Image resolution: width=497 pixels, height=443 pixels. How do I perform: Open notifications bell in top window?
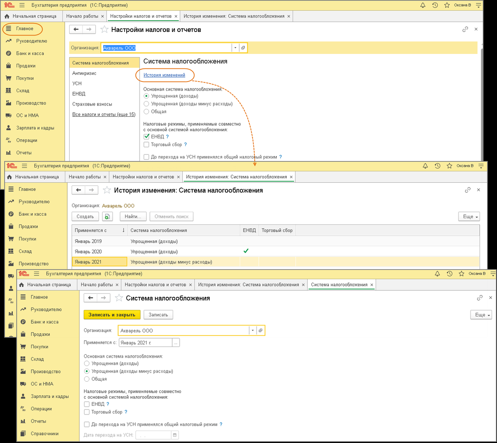point(423,5)
